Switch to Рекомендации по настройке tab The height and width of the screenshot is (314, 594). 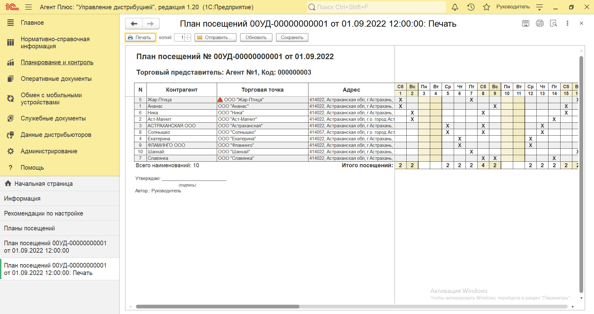(x=59, y=213)
